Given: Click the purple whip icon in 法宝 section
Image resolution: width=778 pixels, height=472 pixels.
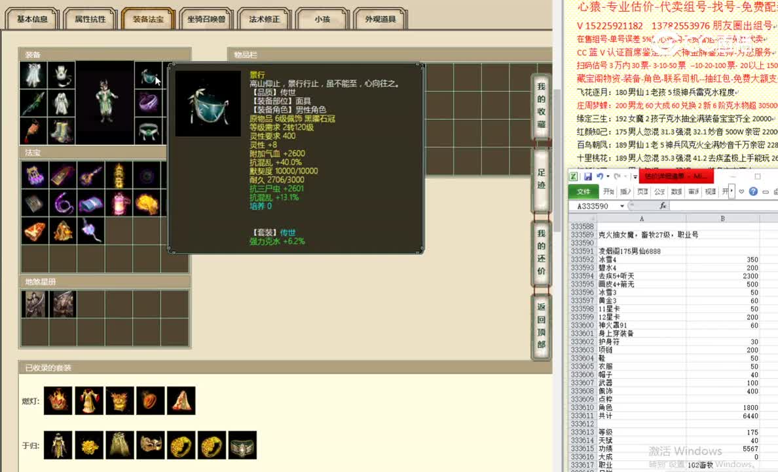Looking at the screenshot, I should coord(62,201).
